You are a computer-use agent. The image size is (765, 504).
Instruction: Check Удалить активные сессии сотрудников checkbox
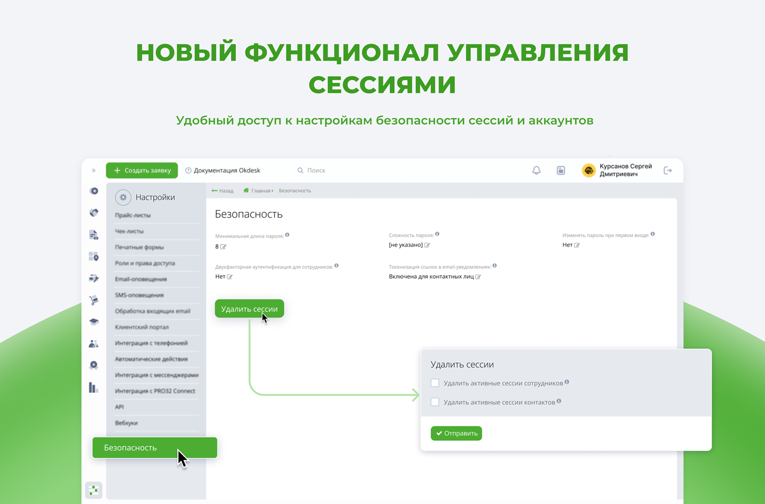tap(435, 383)
